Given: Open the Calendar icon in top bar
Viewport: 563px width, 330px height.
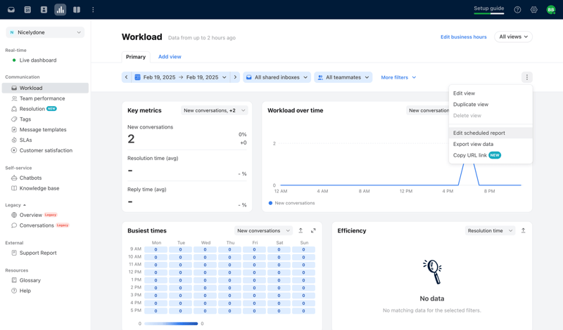Looking at the screenshot, I should (27, 10).
